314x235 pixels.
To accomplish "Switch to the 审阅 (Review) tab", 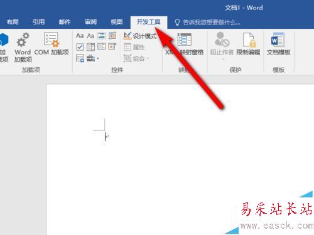I will 90,22.
